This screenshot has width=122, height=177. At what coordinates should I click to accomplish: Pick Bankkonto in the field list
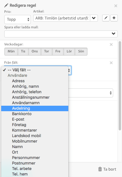[x=35, y=114]
